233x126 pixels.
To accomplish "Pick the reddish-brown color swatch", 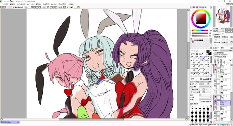I will point(193,42).
